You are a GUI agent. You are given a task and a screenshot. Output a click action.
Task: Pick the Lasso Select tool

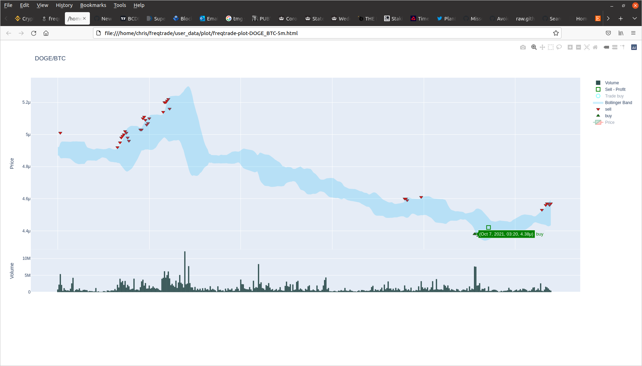point(559,47)
